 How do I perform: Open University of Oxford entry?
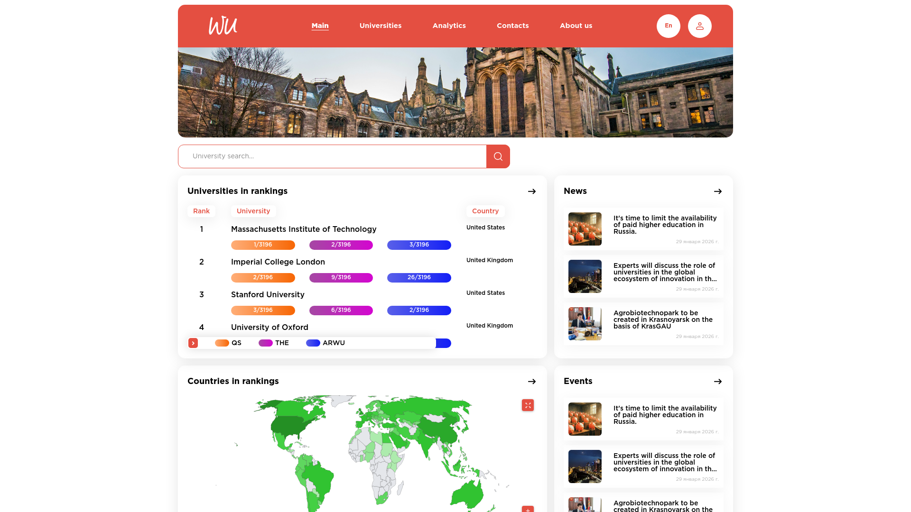270,328
